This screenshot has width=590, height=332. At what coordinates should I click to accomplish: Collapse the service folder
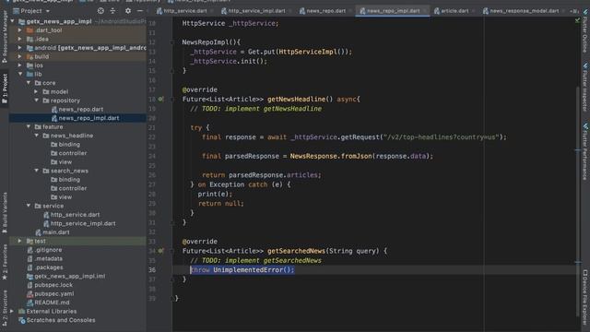click(29, 206)
